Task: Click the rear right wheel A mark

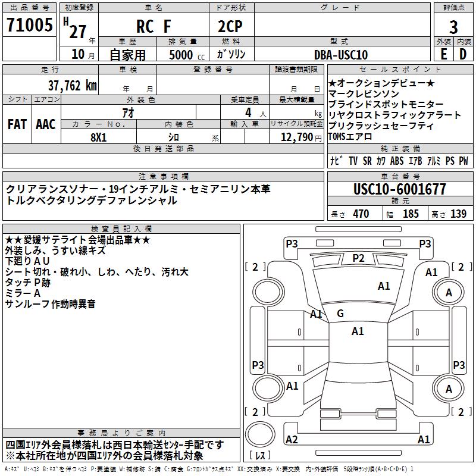Action: pyautogui.click(x=449, y=389)
